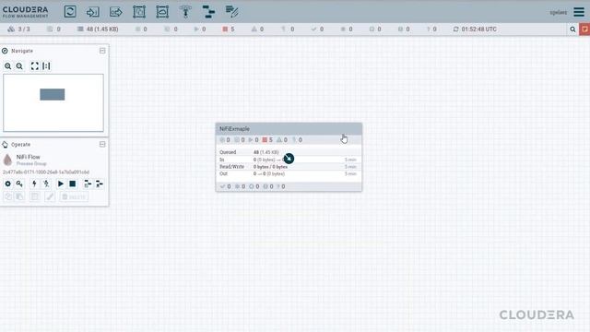Click the Delete button in Operate panel

pos(74,196)
